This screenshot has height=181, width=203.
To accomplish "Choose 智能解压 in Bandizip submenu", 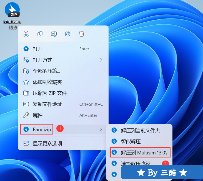I will click(x=140, y=141).
